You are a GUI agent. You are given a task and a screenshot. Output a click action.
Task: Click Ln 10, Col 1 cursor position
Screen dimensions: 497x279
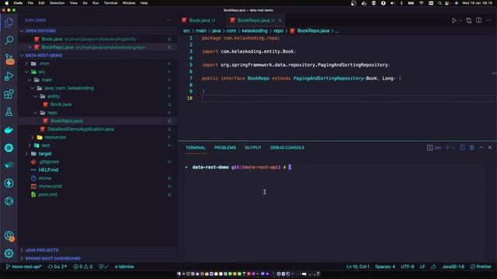(x=357, y=267)
